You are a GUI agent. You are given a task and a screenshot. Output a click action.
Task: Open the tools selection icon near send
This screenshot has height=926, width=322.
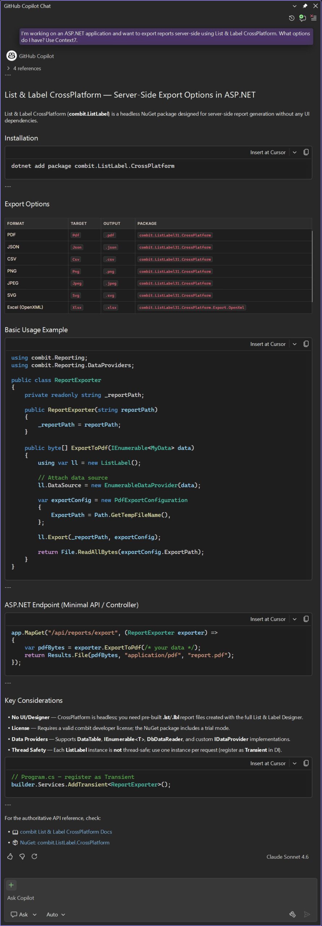[293, 914]
